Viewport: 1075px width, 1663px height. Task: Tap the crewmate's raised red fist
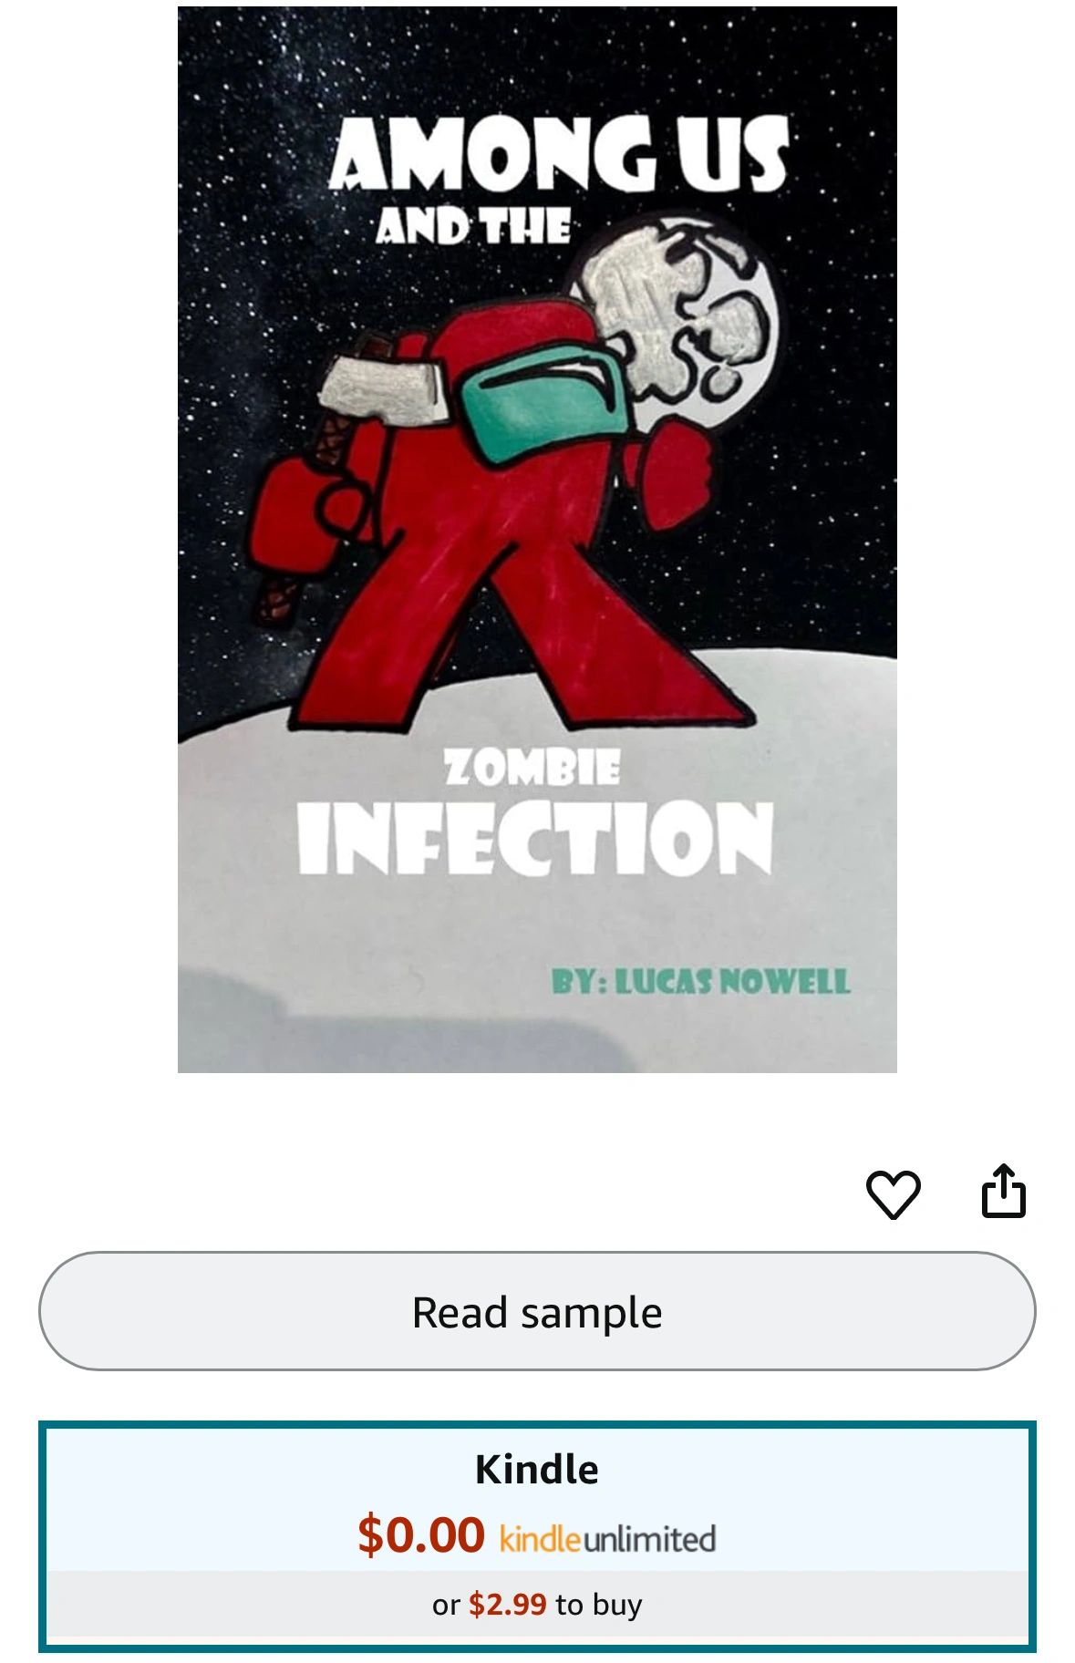point(677,472)
